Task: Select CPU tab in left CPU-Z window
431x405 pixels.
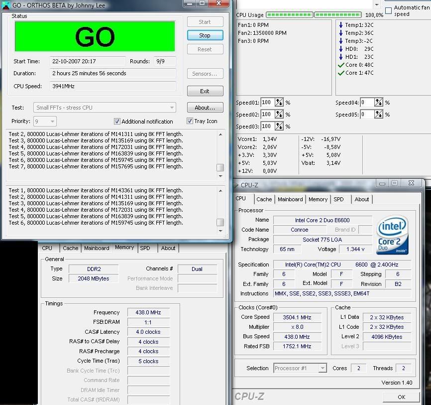Action: [x=47, y=248]
